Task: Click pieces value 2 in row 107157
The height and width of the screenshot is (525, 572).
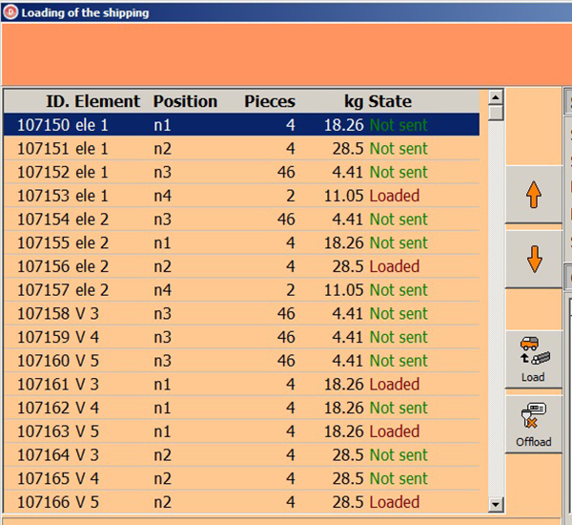Action: 291,290
